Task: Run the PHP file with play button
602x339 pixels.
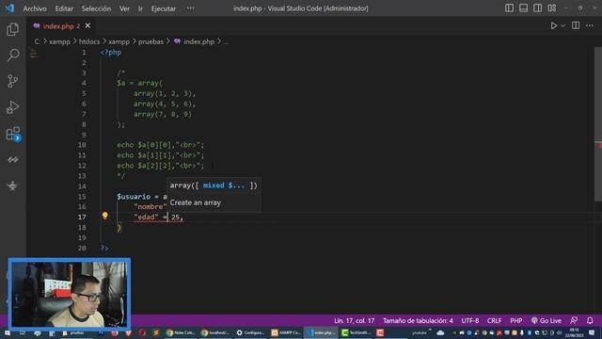Action: pyautogui.click(x=554, y=25)
